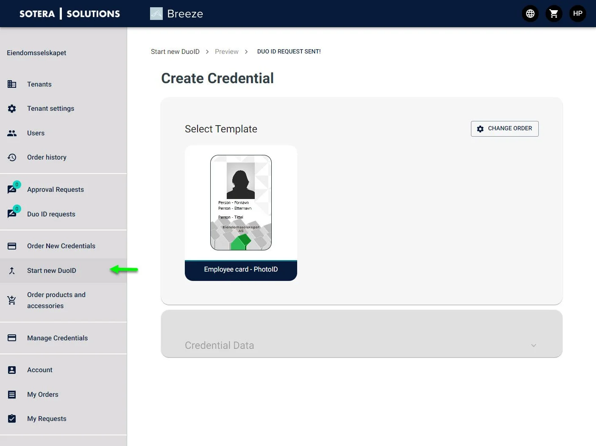Click the gear icon in Change Order button
The width and height of the screenshot is (596, 446).
pos(480,129)
